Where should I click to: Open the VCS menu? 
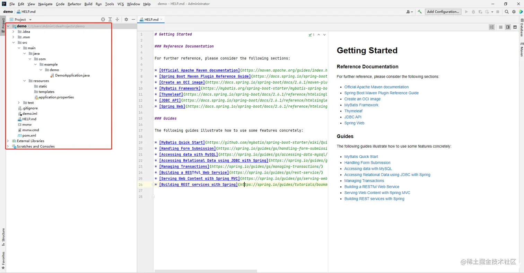pyautogui.click(x=121, y=4)
